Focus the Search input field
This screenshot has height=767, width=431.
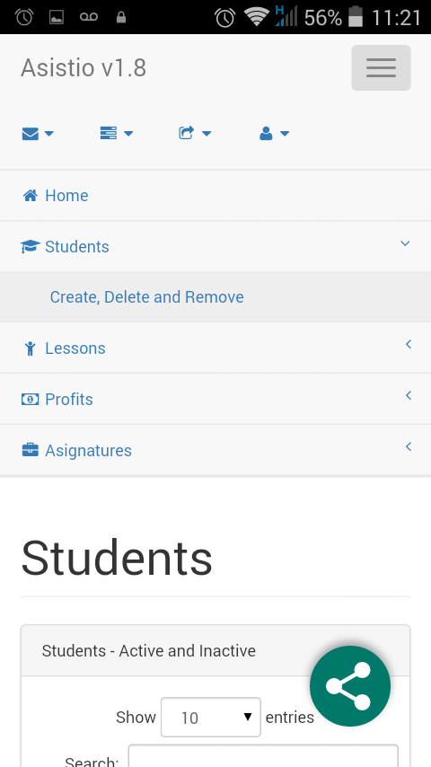263,756
